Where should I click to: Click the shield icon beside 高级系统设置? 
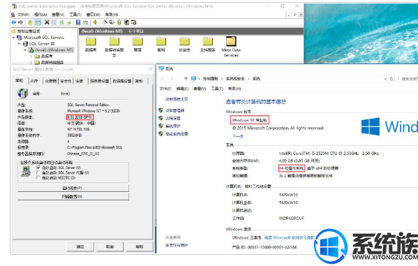coord(161,133)
